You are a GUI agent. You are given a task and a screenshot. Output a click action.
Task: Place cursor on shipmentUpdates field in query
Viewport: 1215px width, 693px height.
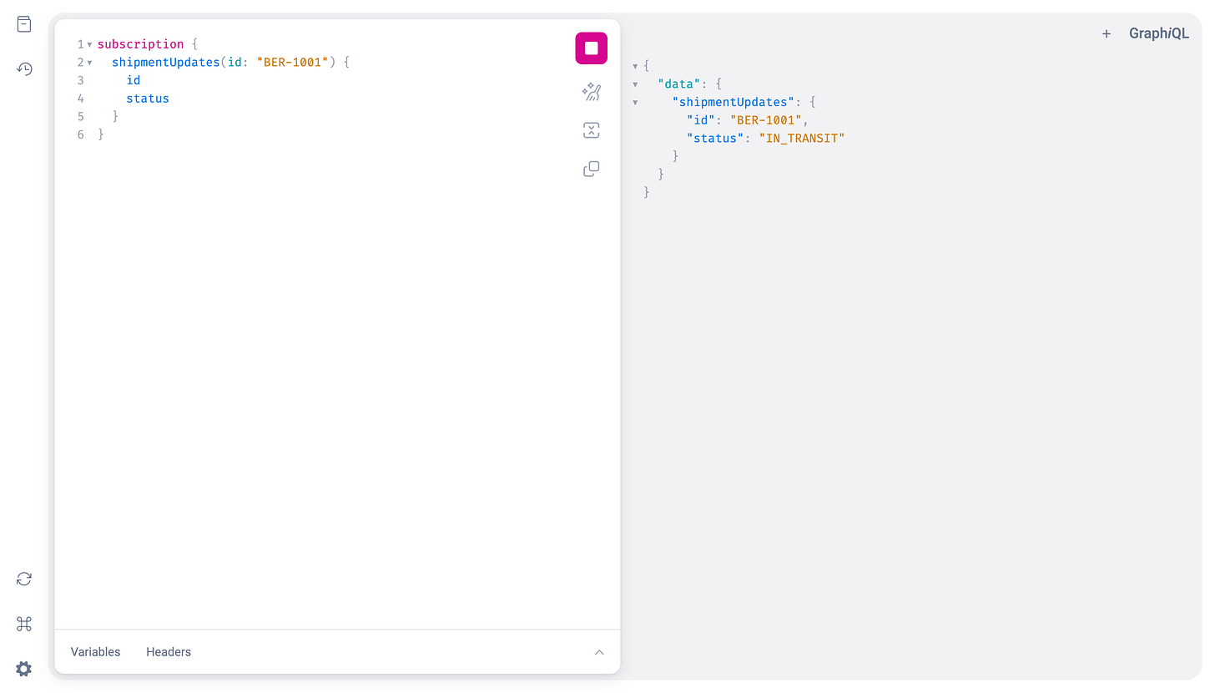point(165,63)
